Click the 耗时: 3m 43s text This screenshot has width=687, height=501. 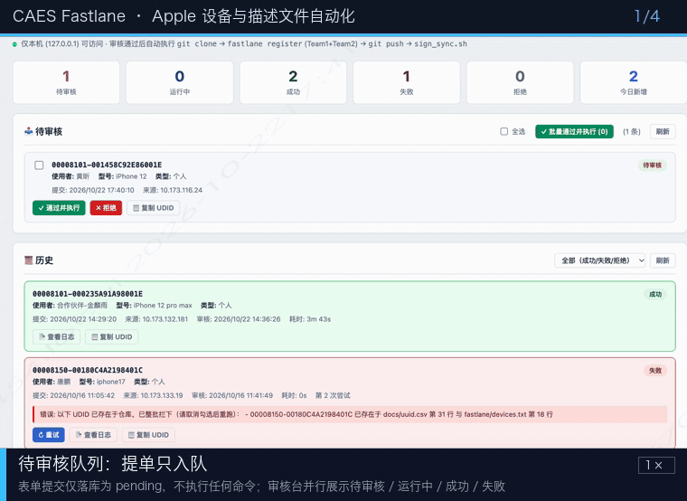click(x=310, y=319)
